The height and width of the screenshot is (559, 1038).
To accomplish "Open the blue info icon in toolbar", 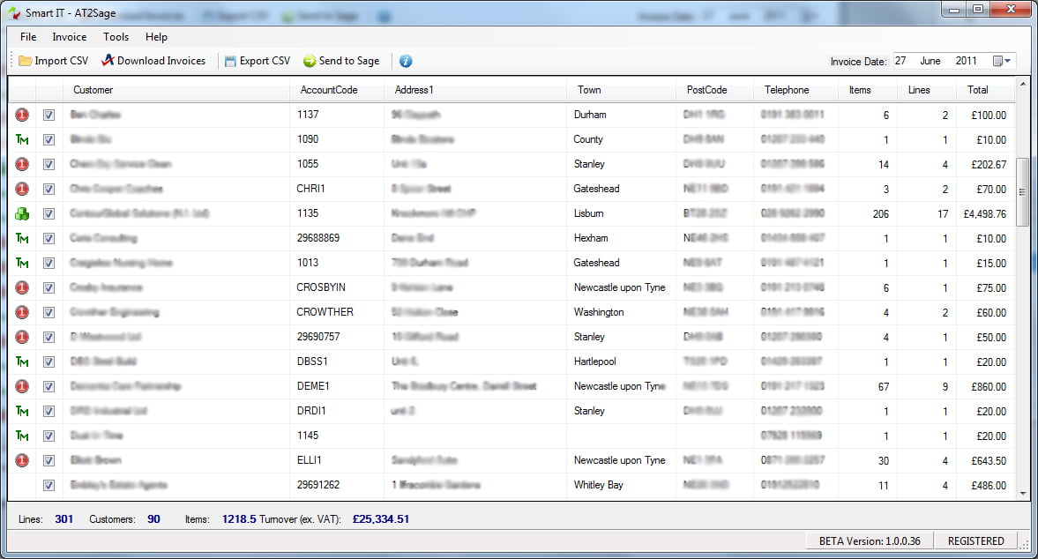I will [x=406, y=61].
